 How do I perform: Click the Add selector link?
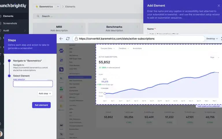19,79
